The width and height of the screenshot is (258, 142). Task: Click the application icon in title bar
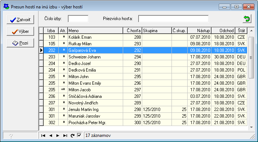7,7
